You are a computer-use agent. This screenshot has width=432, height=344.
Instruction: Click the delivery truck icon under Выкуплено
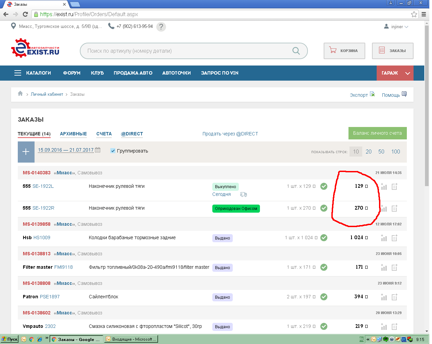pyautogui.click(x=244, y=195)
